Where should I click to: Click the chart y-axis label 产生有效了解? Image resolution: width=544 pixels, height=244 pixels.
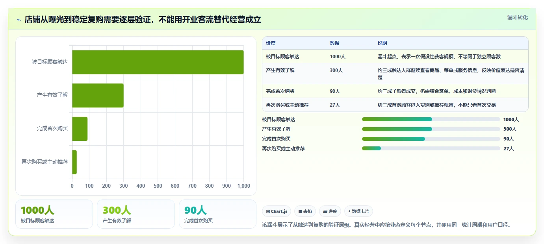point(52,95)
